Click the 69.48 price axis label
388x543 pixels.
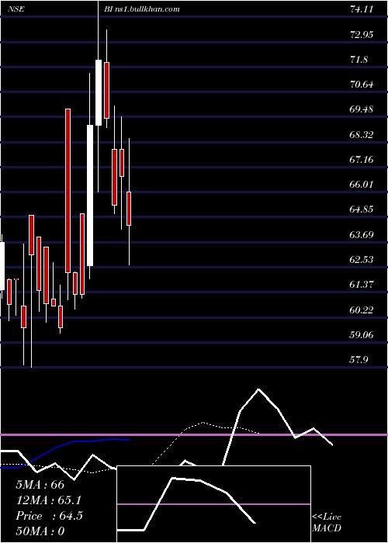[x=362, y=109]
